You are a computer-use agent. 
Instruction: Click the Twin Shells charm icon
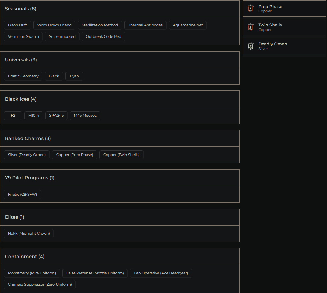click(x=251, y=27)
